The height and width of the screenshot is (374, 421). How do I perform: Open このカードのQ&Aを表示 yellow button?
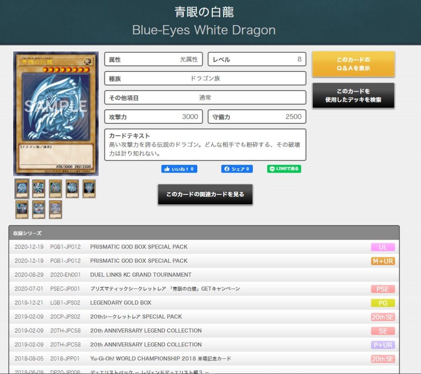coord(353,64)
